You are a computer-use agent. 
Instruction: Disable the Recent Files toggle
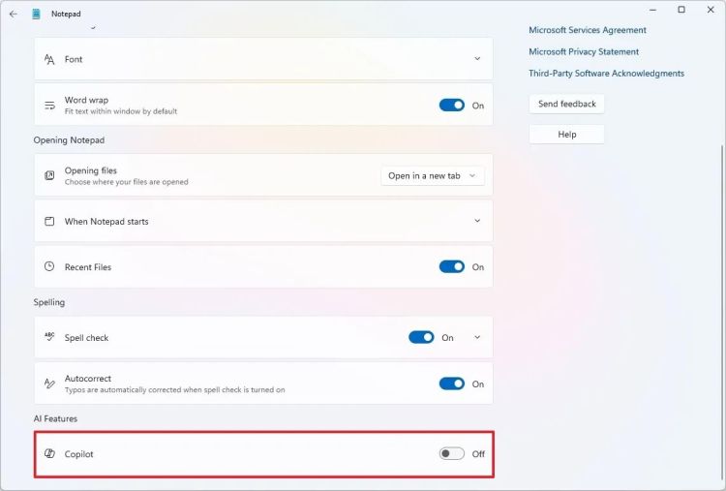pyautogui.click(x=451, y=267)
